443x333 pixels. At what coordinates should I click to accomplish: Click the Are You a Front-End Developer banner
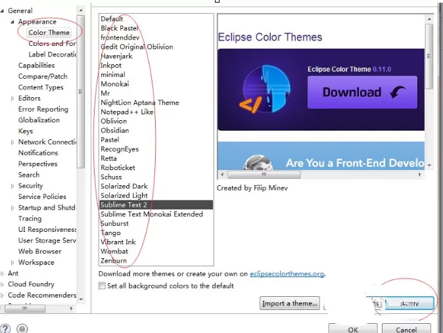coord(321,156)
